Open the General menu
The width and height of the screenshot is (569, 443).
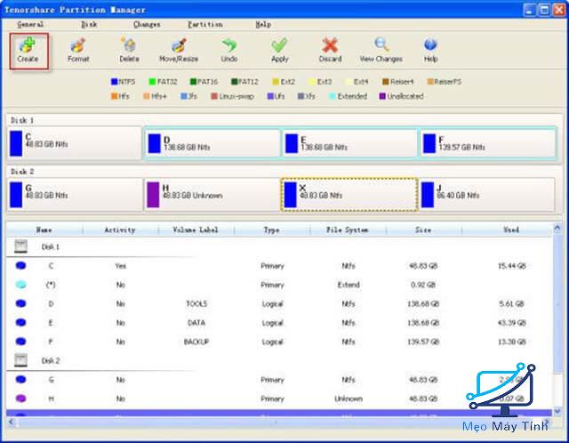pyautogui.click(x=30, y=24)
